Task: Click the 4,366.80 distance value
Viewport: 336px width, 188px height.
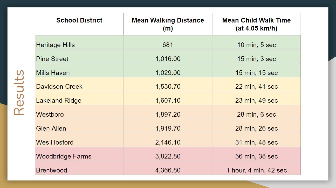Action: (x=168, y=170)
